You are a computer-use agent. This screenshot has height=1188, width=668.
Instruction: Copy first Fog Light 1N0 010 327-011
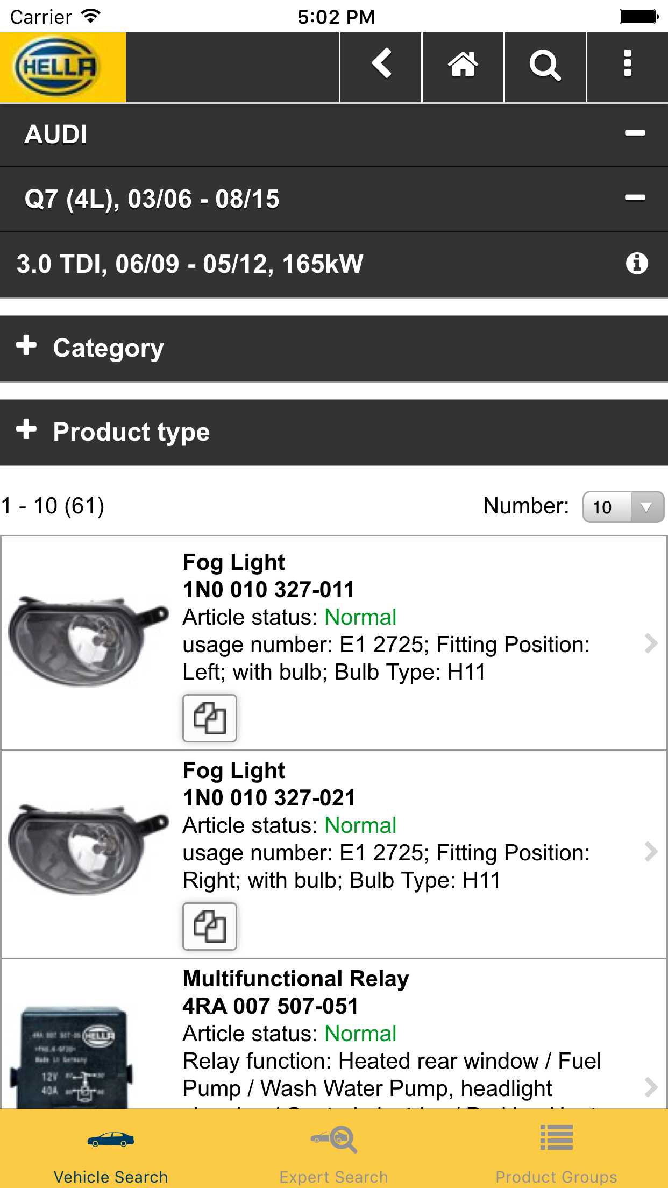point(210,718)
